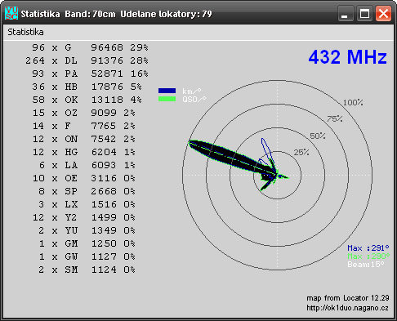The width and height of the screenshot is (397, 321).
Task: Close the Statistika window
Action: coord(383,14)
